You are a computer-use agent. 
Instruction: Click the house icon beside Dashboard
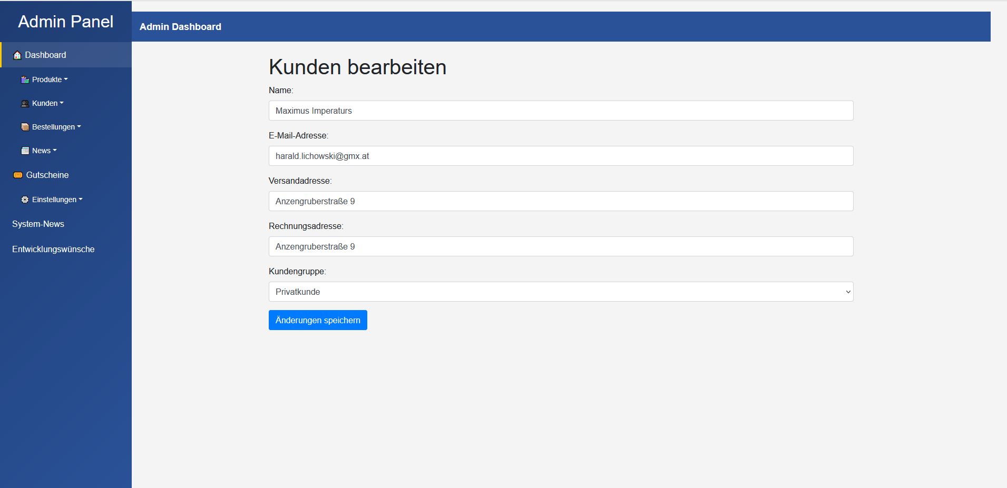[17, 55]
